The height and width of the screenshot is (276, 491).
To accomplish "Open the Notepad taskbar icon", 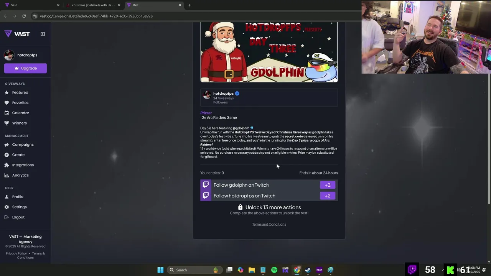I will [263, 270].
